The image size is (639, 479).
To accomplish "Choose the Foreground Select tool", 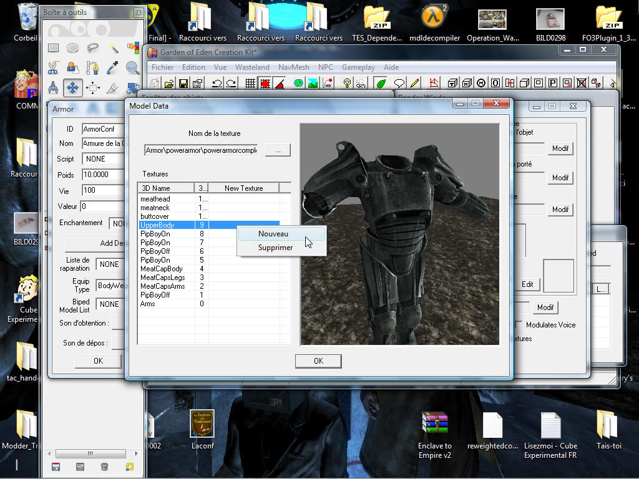I will pos(73,67).
